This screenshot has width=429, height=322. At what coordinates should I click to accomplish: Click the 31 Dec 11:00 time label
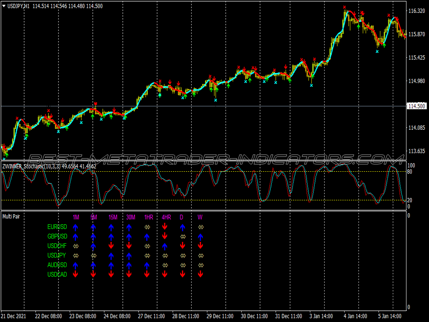288,316
